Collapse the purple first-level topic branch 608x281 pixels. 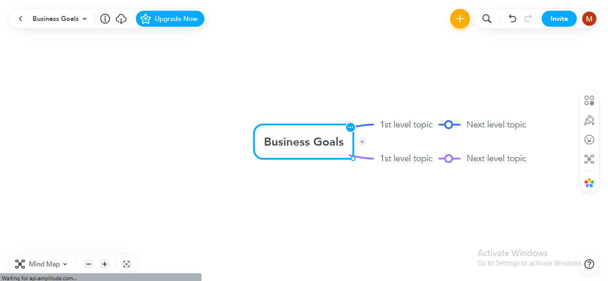pos(449,159)
